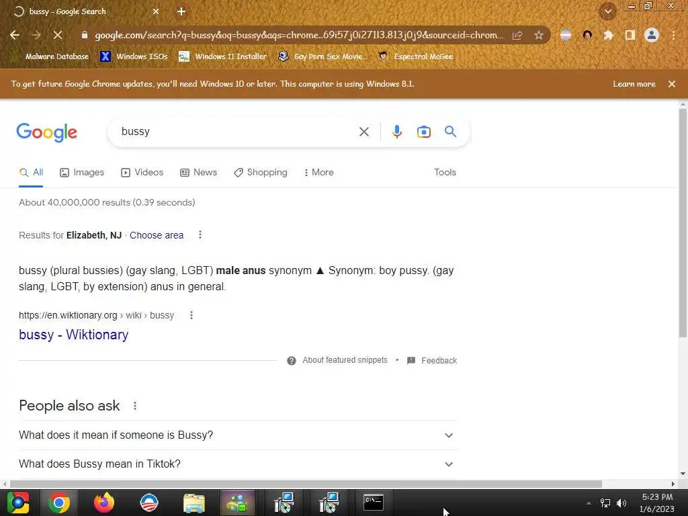Bookmark this page with the star

539,35
